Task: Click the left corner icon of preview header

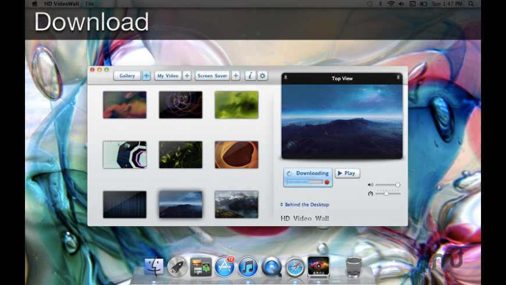Action: tap(286, 77)
